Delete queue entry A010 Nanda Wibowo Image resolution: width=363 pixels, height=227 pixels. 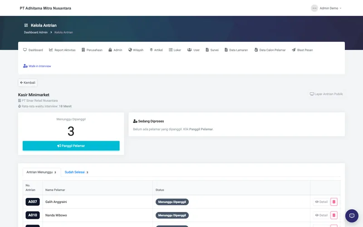pyautogui.click(x=334, y=215)
